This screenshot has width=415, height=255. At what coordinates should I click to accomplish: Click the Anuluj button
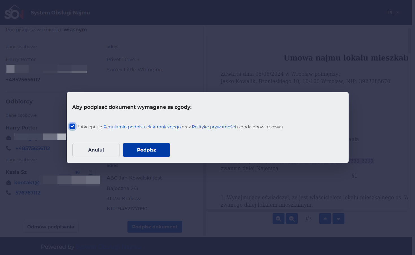(x=96, y=150)
